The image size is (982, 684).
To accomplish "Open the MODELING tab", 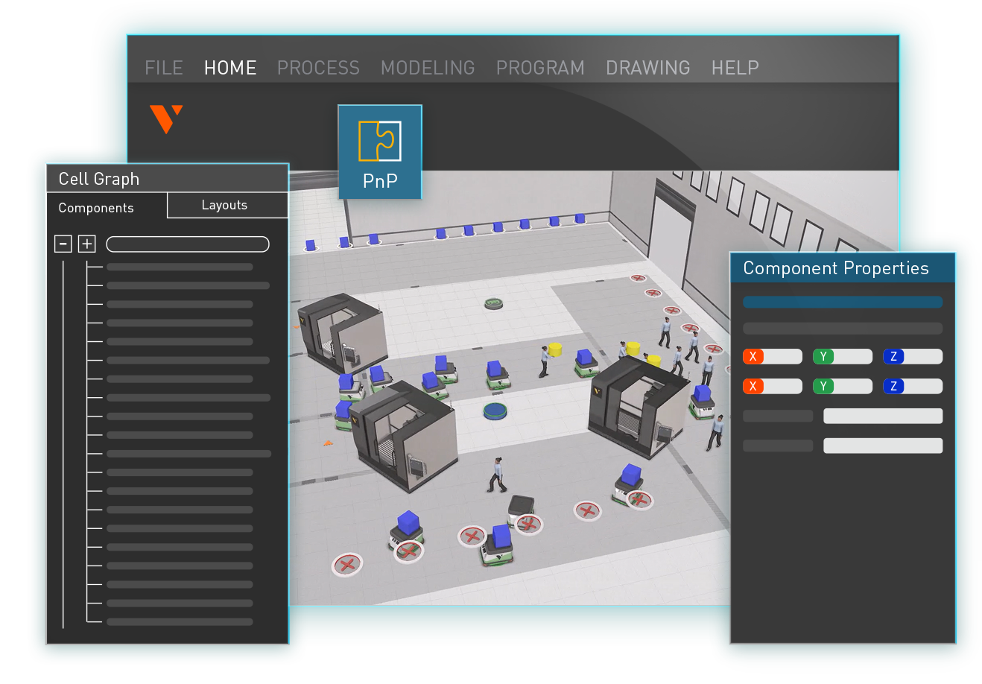I will point(428,68).
